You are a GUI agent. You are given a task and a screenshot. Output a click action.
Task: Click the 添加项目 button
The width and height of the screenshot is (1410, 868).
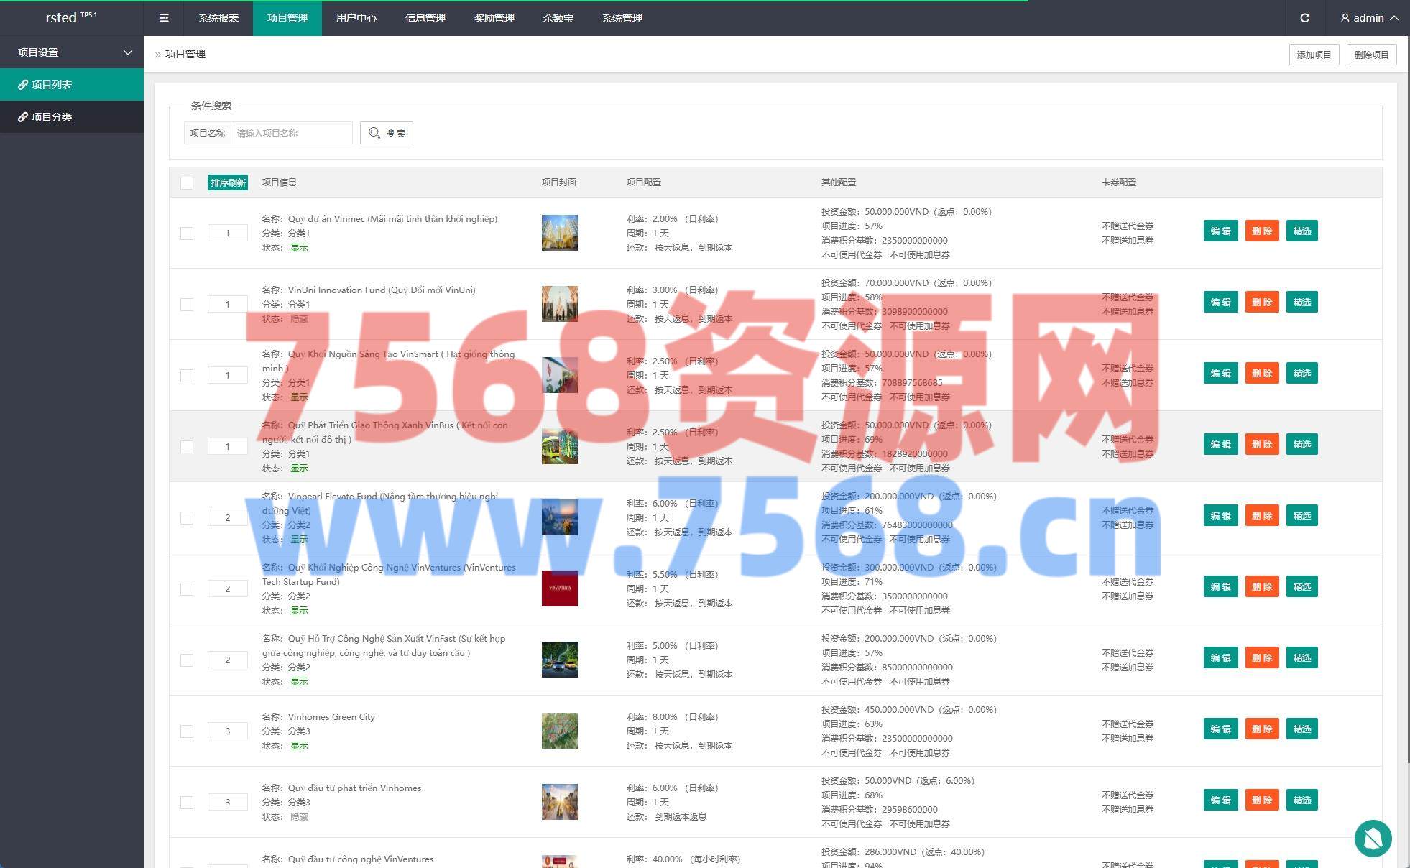(1313, 55)
